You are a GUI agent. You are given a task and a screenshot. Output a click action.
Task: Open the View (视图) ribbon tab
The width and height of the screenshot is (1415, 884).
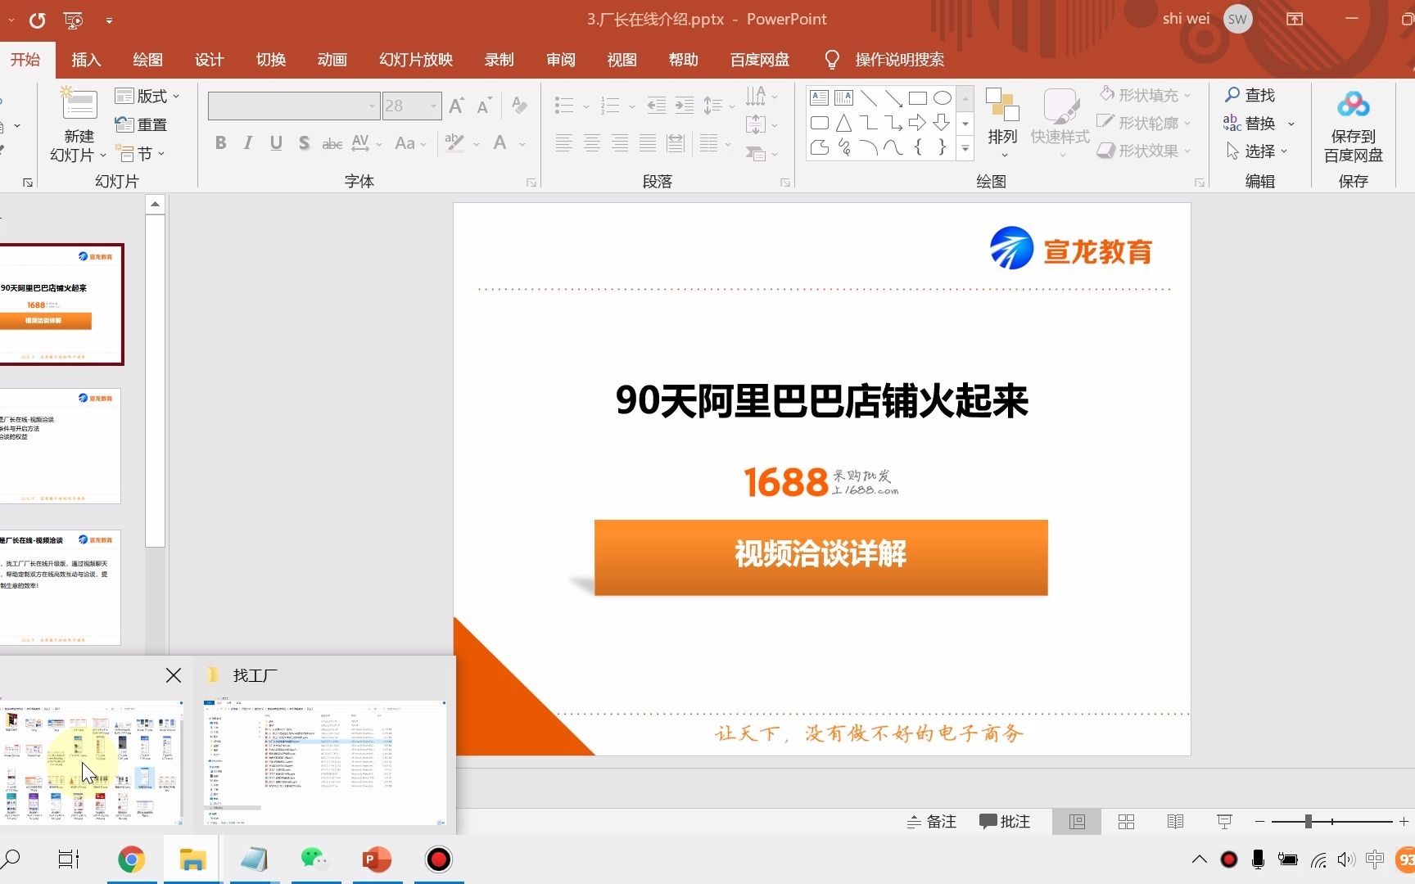tap(622, 59)
